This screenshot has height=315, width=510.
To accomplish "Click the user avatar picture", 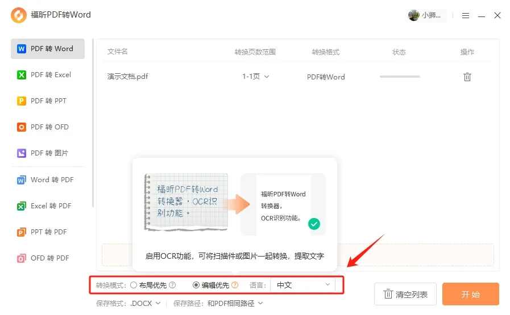I will (x=414, y=15).
